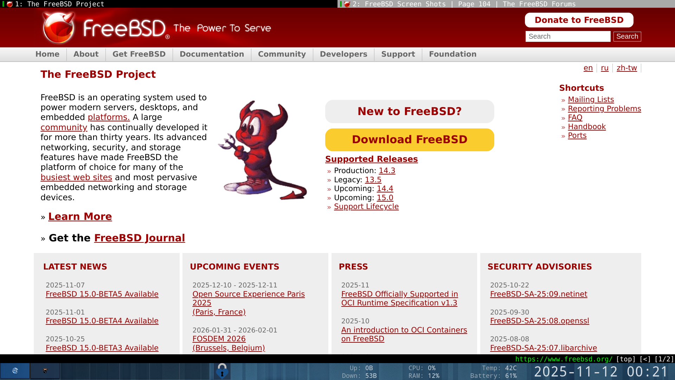This screenshot has width=675, height=380.
Task: Click favicon on second browser tab
Action: click(347, 4)
